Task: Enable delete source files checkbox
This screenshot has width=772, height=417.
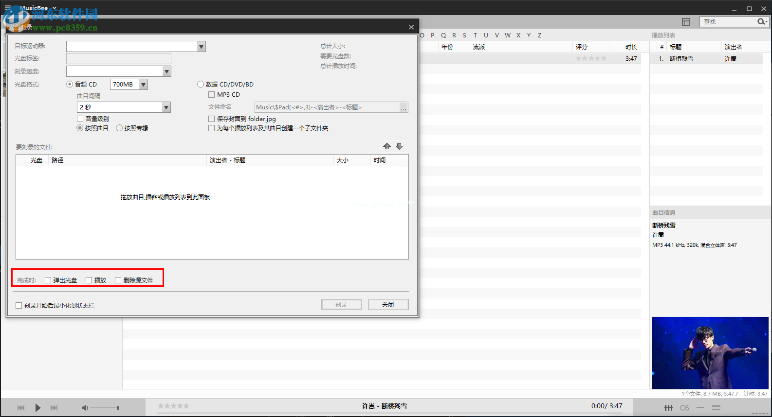Action: point(118,280)
